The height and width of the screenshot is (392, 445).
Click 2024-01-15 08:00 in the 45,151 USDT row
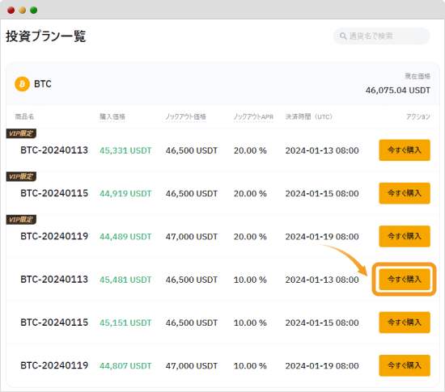322,322
